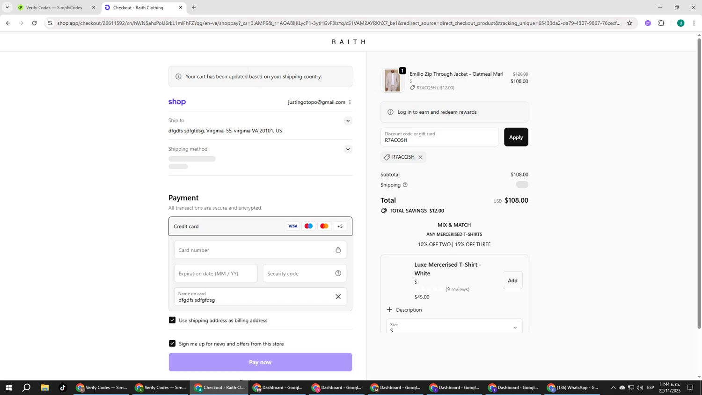Click the Log in to earn rewards notice
Viewport: 702px width, 395px height.
click(454, 112)
